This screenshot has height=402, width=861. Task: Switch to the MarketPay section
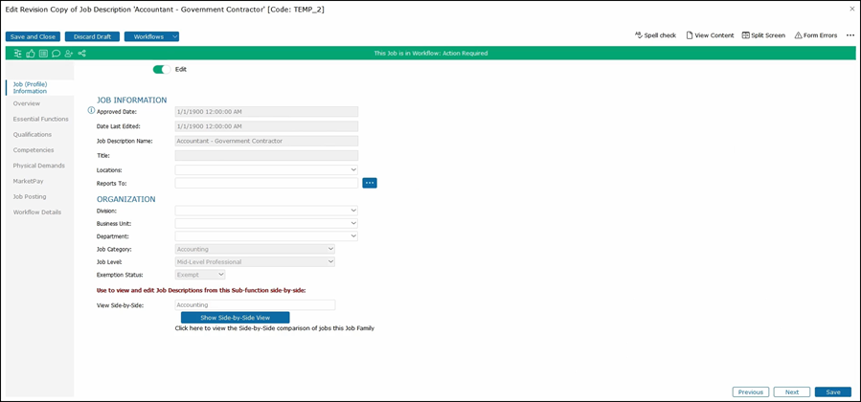[28, 181]
